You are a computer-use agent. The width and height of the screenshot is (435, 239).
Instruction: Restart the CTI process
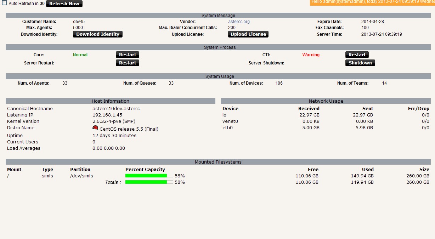point(357,55)
